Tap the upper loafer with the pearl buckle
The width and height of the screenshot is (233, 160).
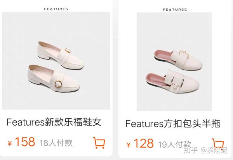click(60, 55)
